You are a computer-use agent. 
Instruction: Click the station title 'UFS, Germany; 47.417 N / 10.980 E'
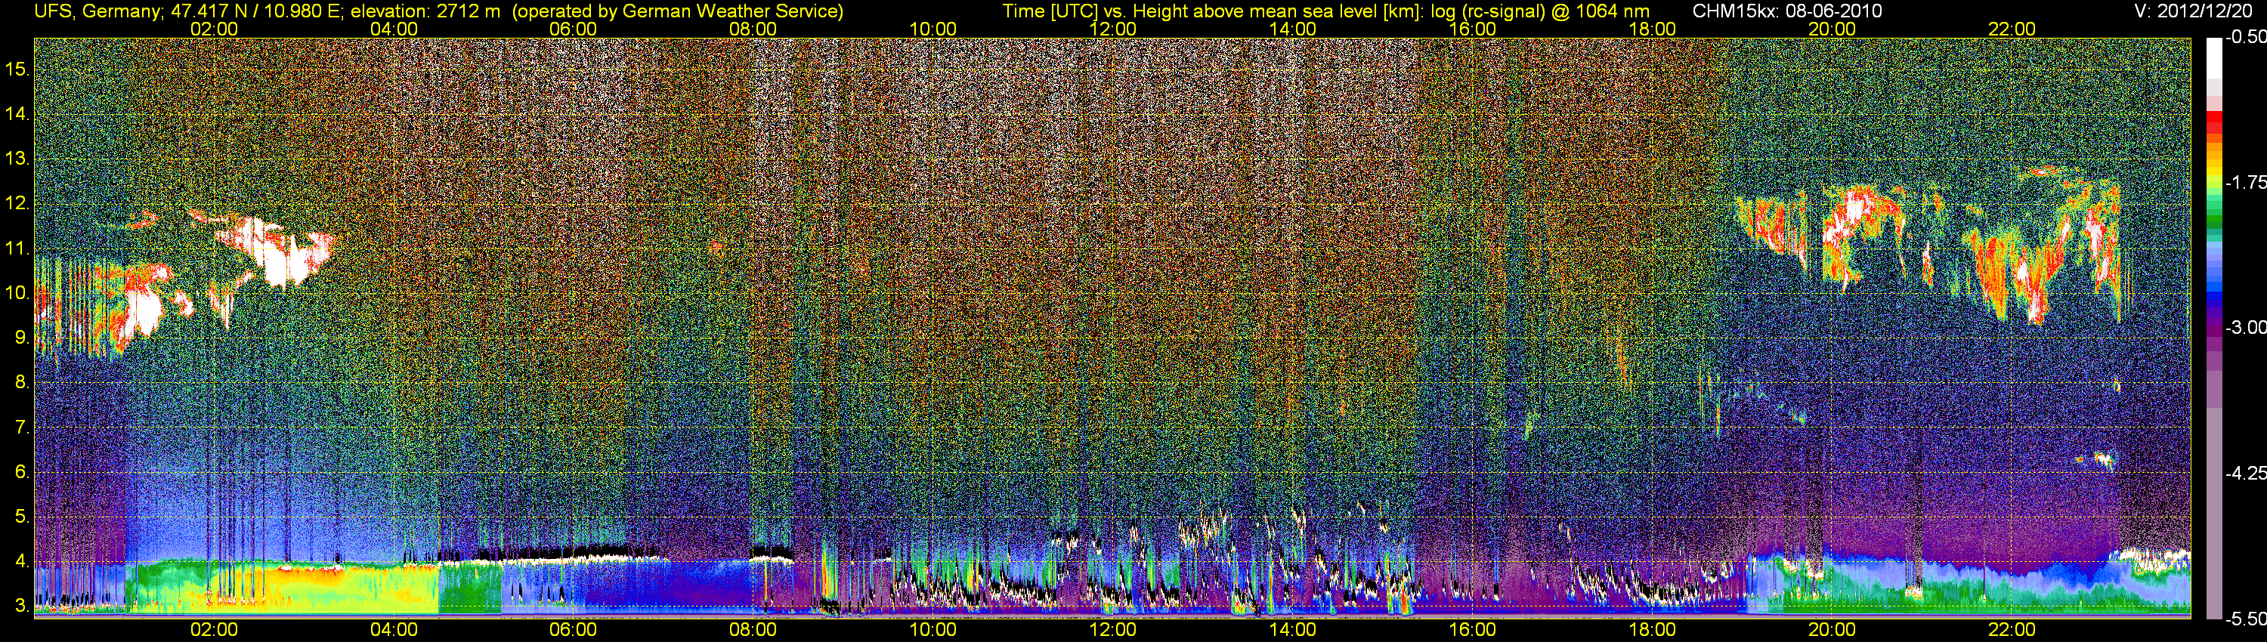click(189, 11)
